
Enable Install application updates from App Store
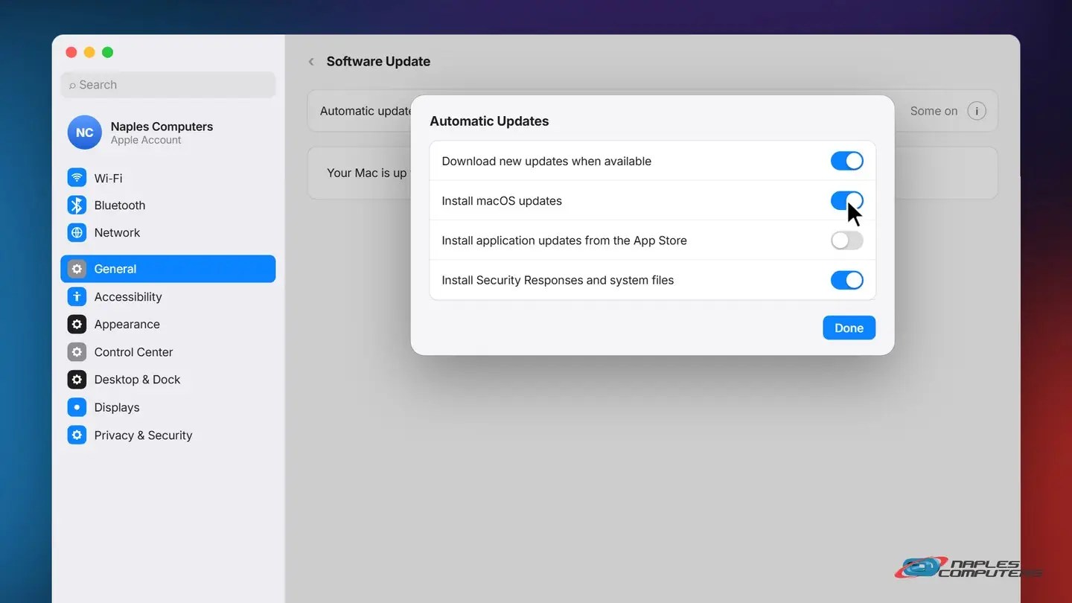847,240
